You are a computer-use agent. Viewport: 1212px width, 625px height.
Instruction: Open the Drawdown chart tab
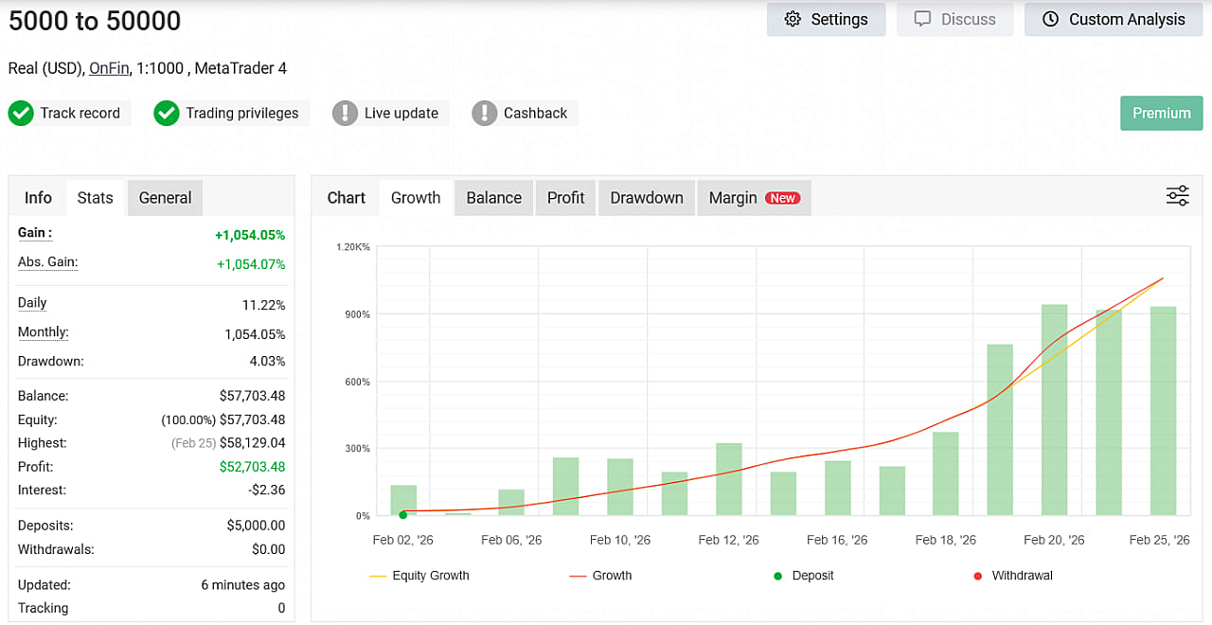point(646,198)
